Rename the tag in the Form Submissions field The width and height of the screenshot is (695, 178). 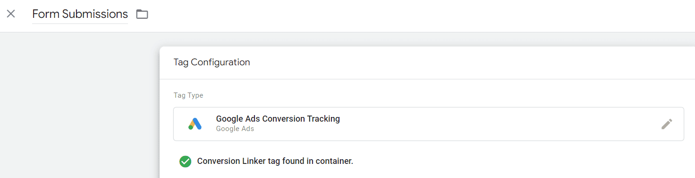[x=80, y=14]
